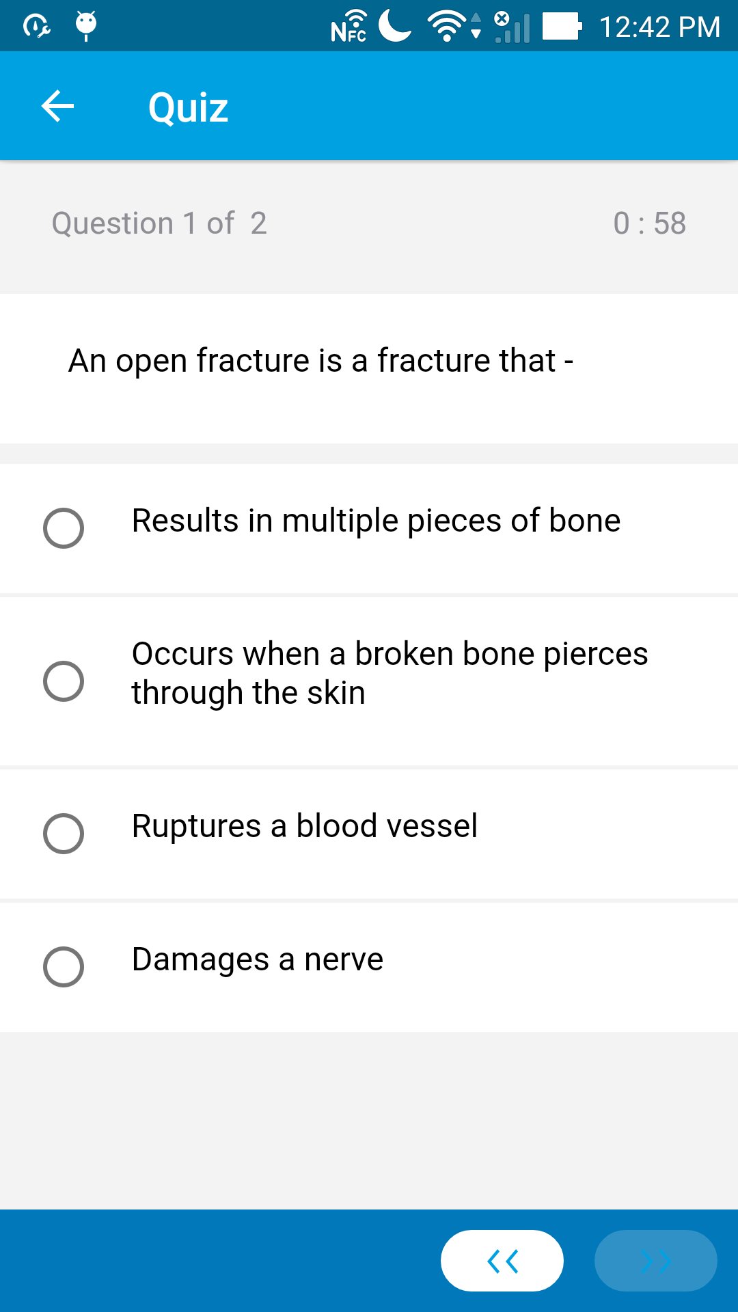Tap the clock showing 12:42 PM
The height and width of the screenshot is (1312, 738).
point(659,27)
